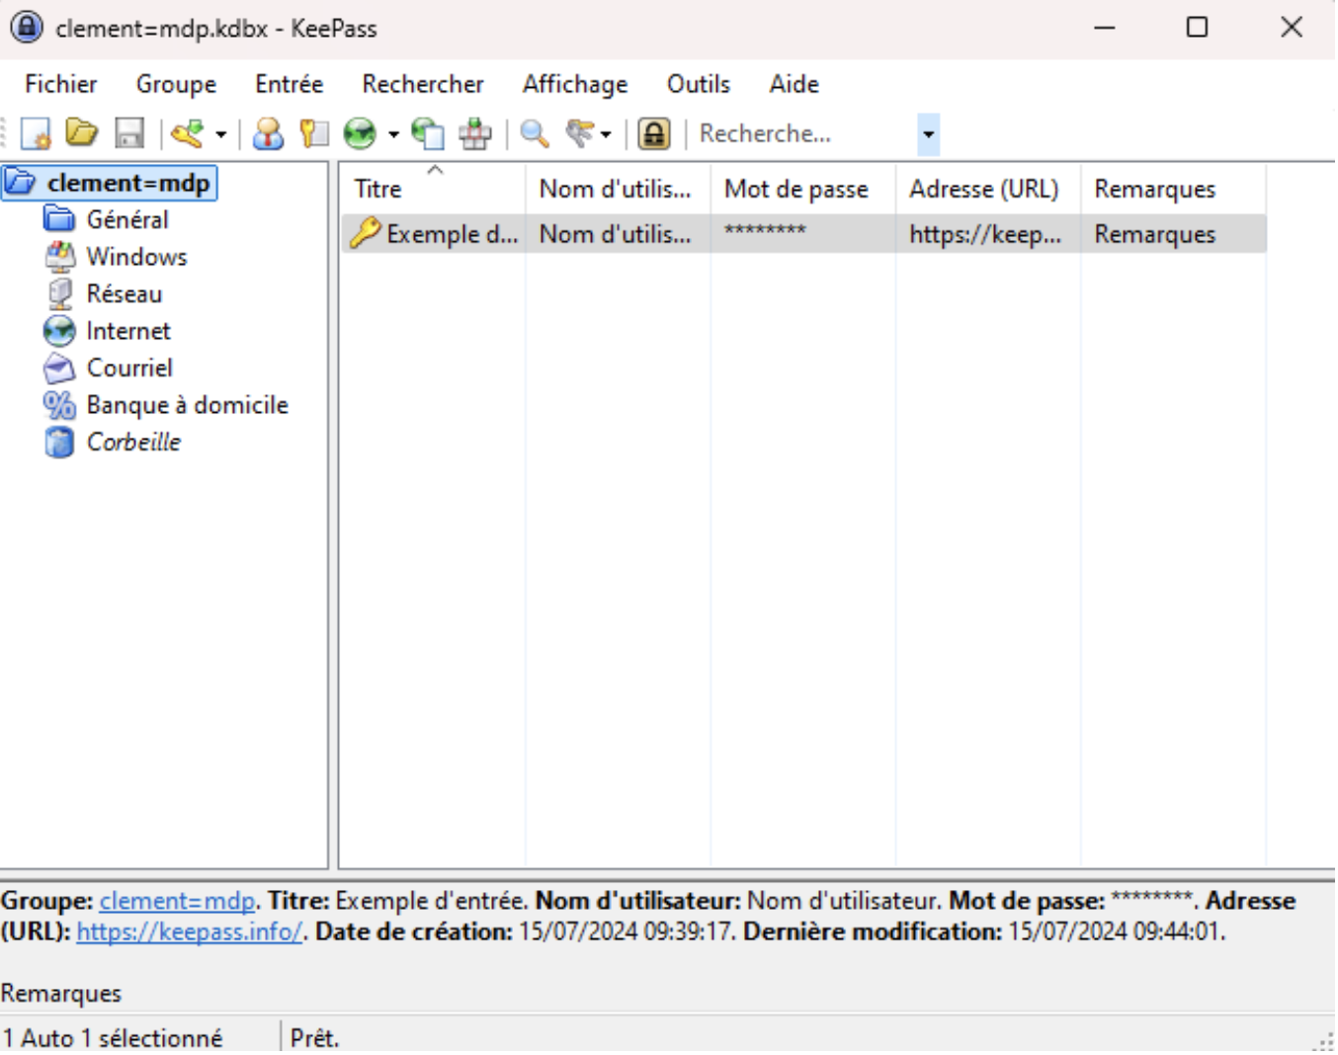Select the Internet group

coord(128,331)
